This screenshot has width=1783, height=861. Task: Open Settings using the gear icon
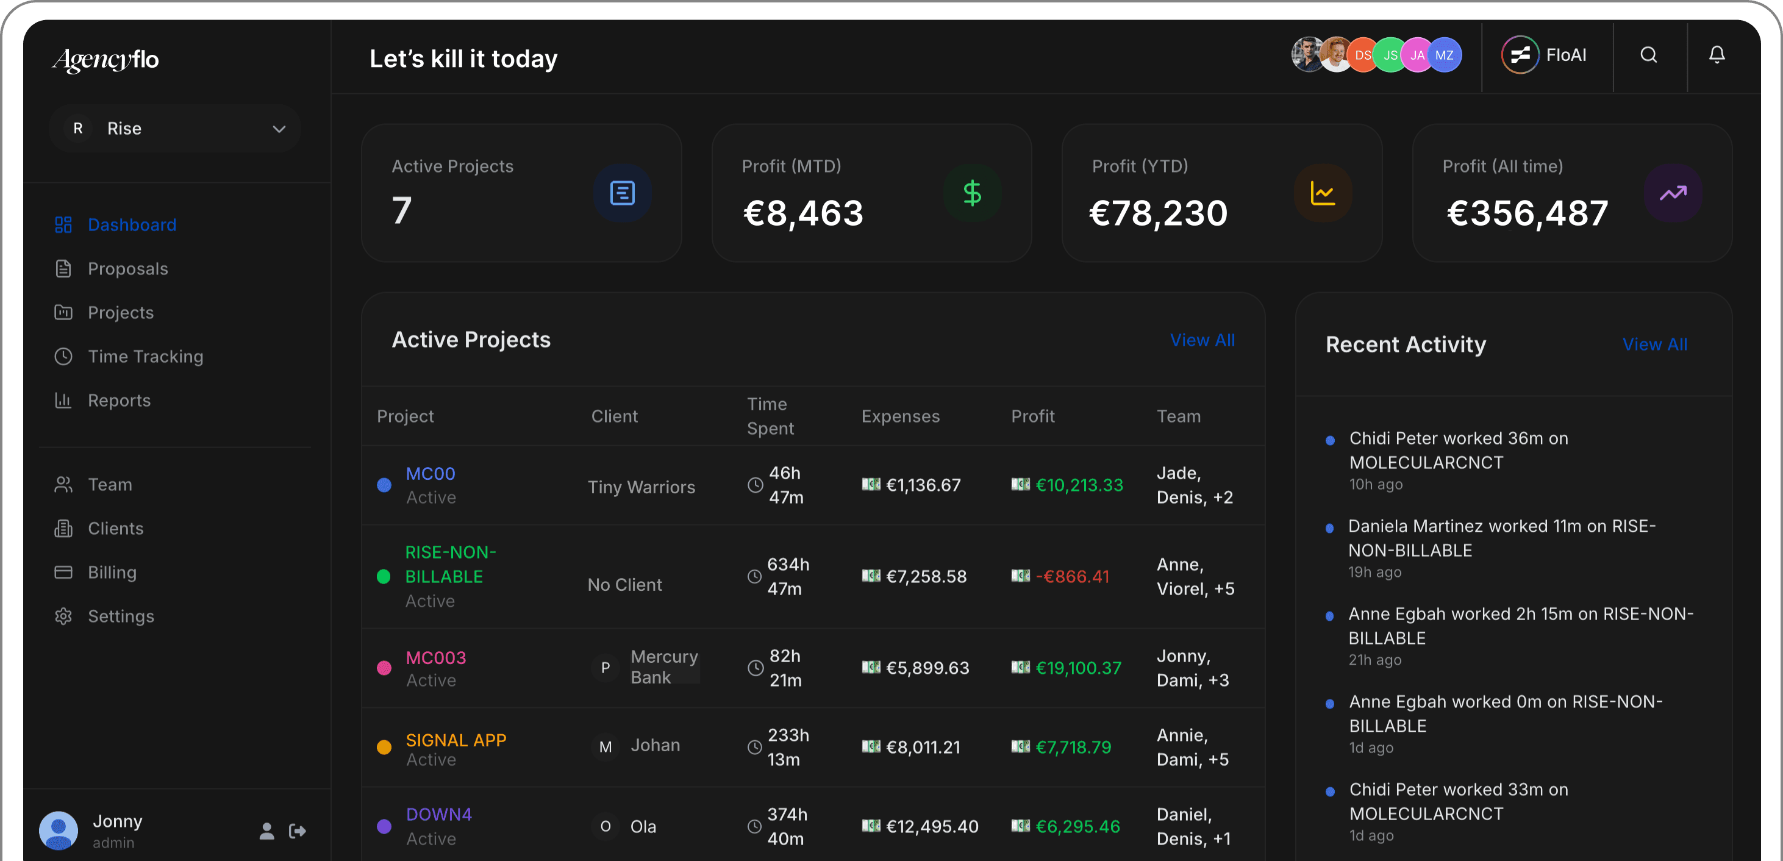63,615
